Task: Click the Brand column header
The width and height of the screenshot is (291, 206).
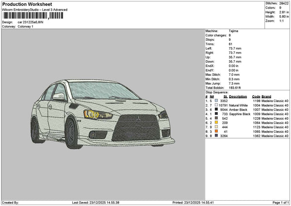Action: pyautogui.click(x=266, y=96)
